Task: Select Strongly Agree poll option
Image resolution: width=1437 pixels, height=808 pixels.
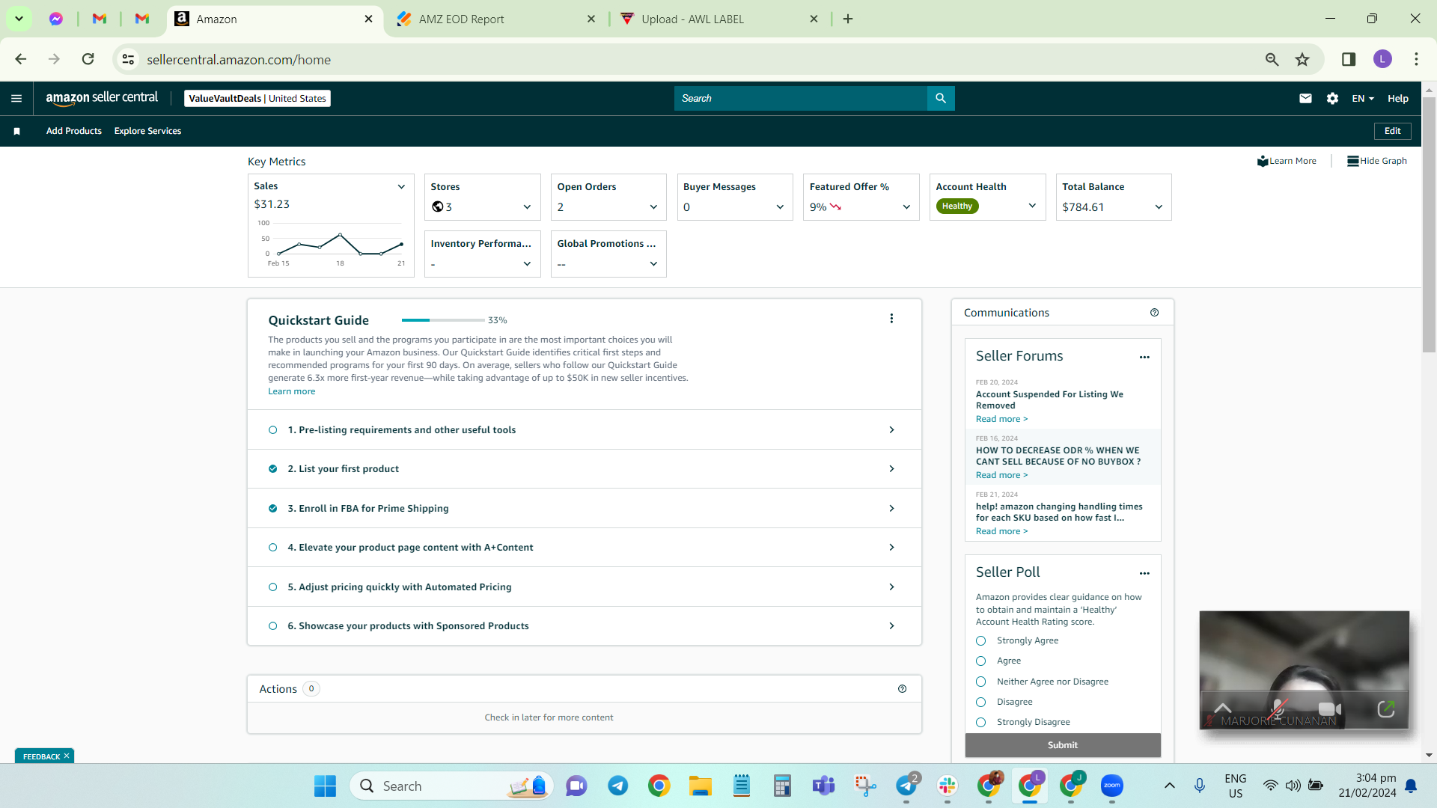Action: (980, 641)
